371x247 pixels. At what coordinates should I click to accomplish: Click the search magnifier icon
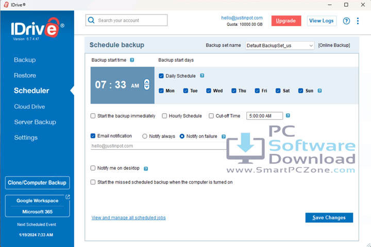coord(91,20)
